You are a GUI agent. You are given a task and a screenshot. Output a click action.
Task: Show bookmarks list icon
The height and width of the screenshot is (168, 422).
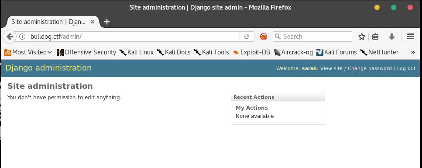pos(375,37)
